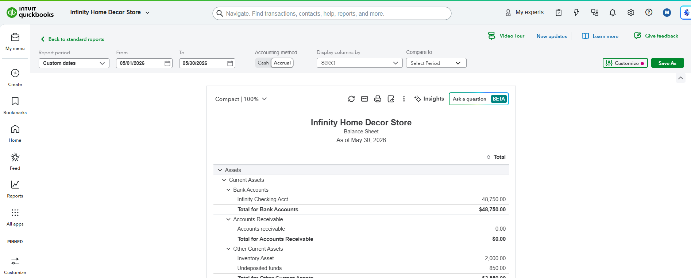Open Learn more link

(600, 36)
